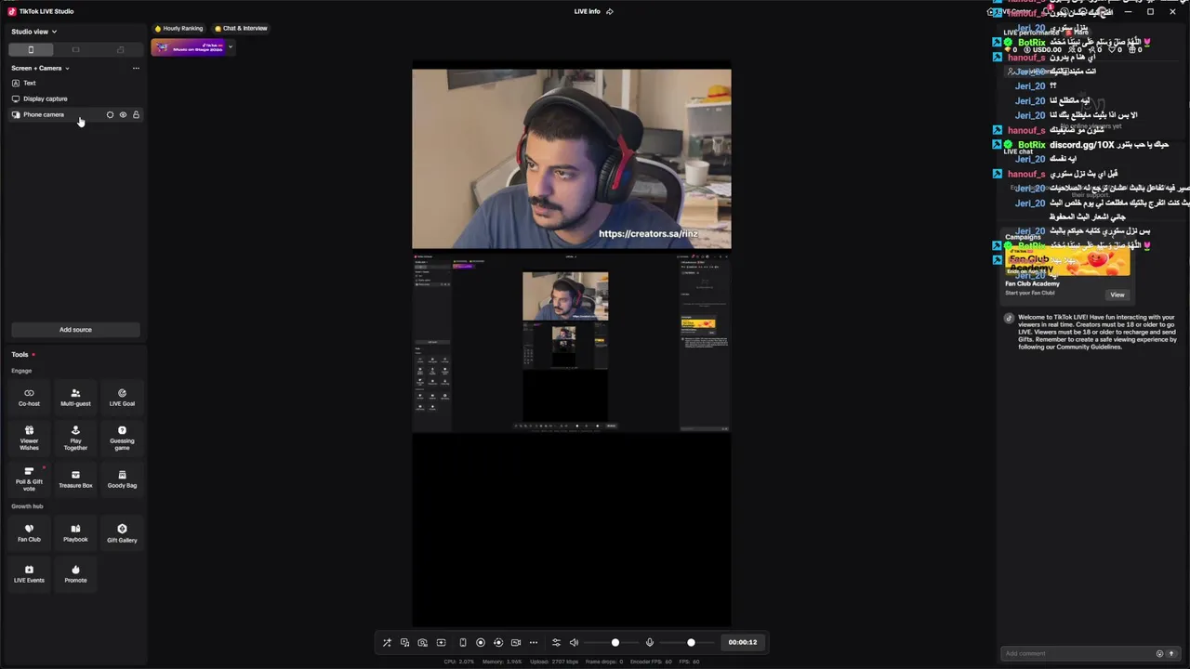Image resolution: width=1190 pixels, height=669 pixels.
Task: Click the send comment arrow icon
Action: coord(1171,653)
